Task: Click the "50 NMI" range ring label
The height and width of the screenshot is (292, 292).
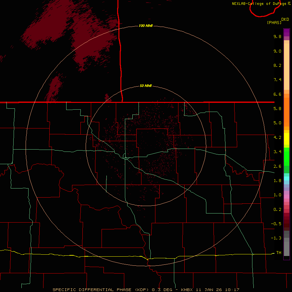Action: (146, 86)
